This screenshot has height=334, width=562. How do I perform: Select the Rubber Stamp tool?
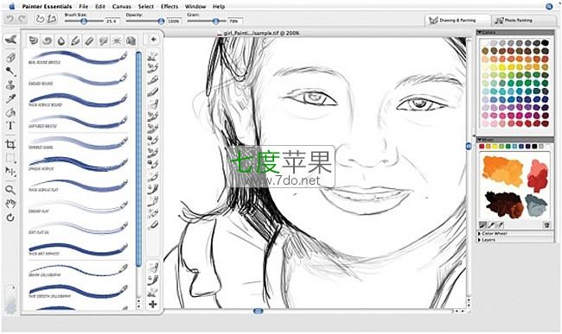tap(10, 85)
